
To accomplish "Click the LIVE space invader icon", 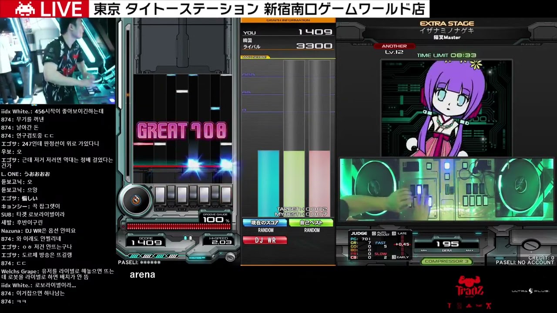I will (24, 8).
